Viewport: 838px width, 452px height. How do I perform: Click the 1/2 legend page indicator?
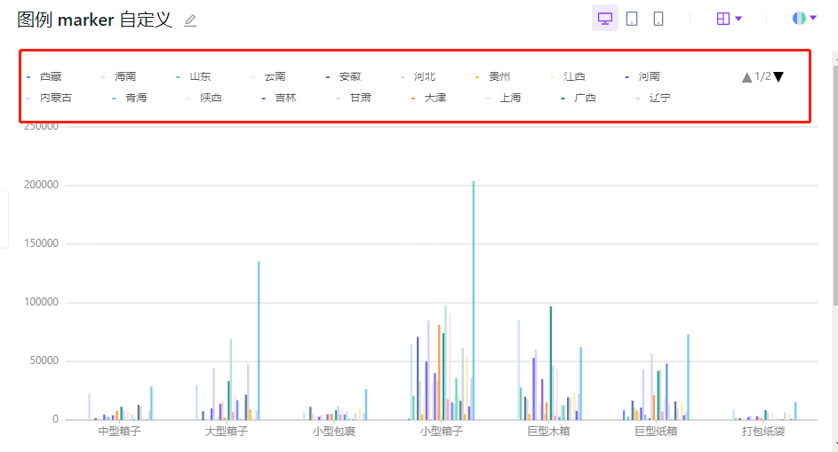(x=762, y=76)
